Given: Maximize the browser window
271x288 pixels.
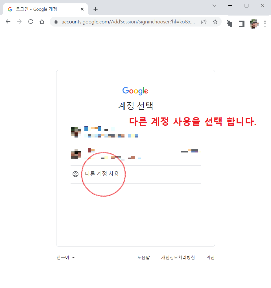Looking at the screenshot, I should [x=246, y=6].
